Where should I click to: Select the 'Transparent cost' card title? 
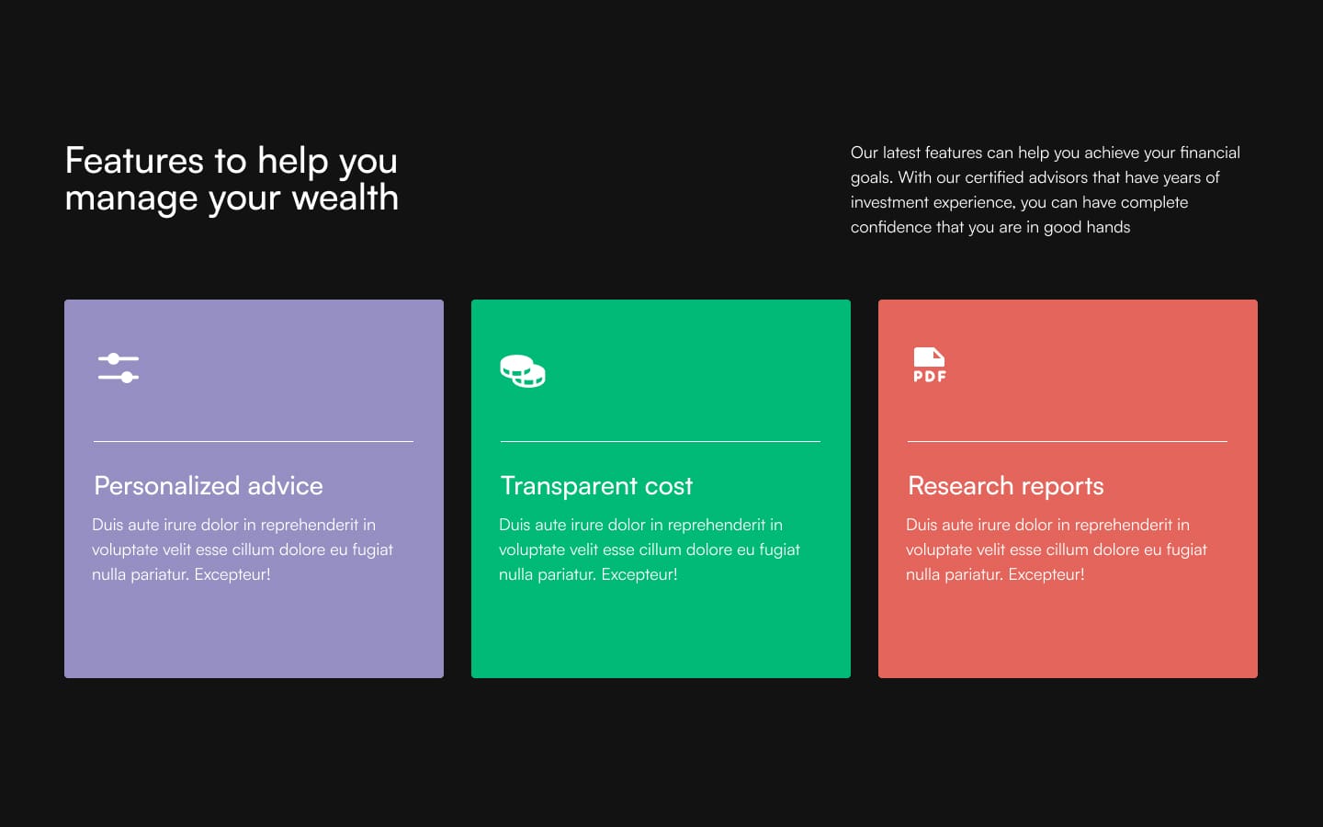pos(596,485)
